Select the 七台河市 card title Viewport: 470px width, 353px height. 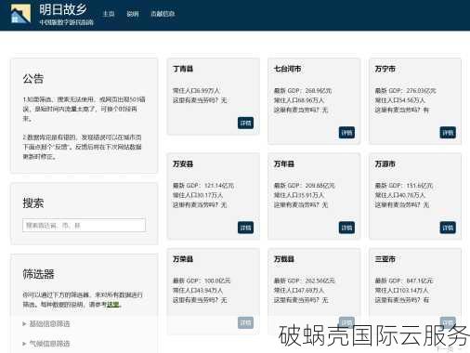(x=287, y=69)
